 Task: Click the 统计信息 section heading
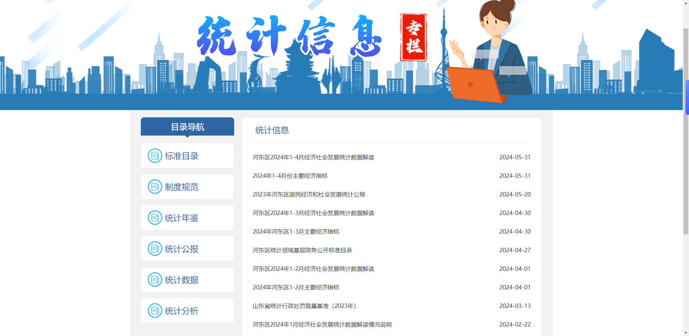point(272,130)
